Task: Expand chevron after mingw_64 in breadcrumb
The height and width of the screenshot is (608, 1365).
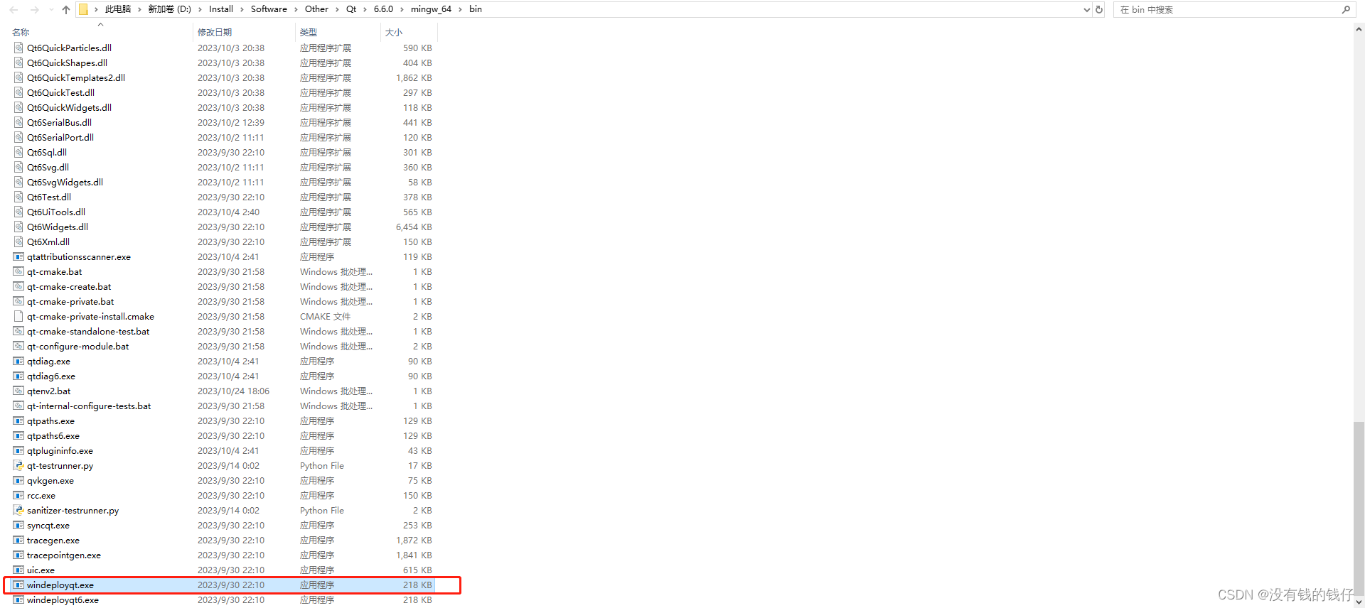Action: pos(460,9)
